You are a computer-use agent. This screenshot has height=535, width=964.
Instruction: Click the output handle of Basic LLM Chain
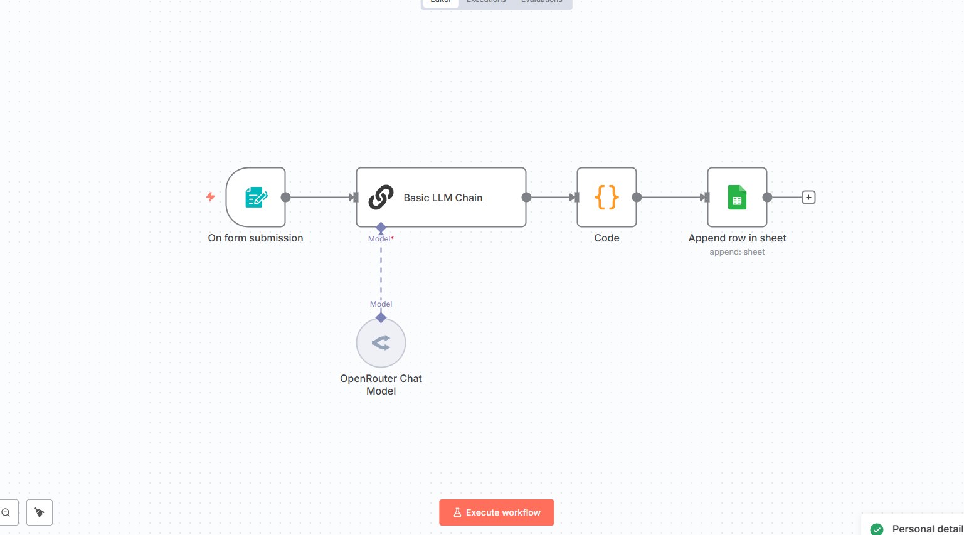pos(526,197)
